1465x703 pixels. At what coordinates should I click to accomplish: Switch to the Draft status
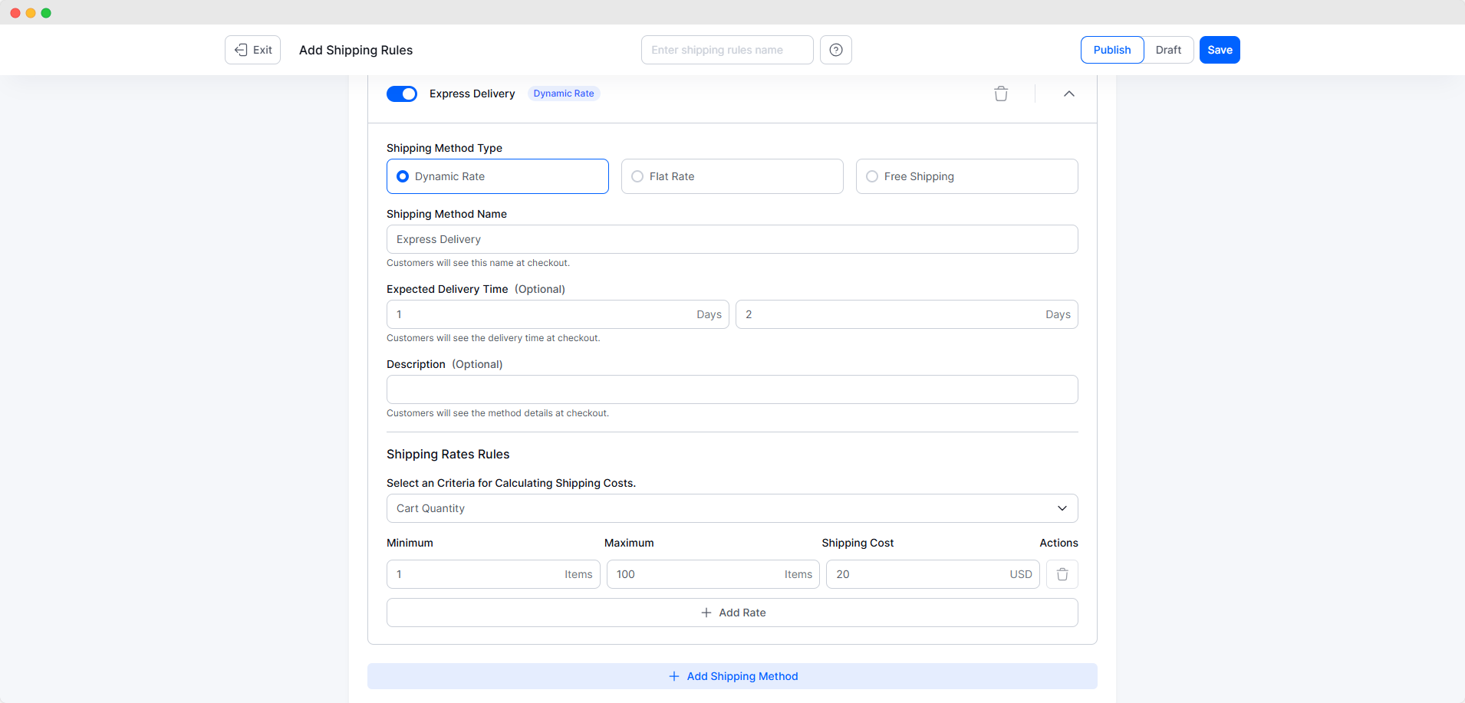coord(1168,50)
